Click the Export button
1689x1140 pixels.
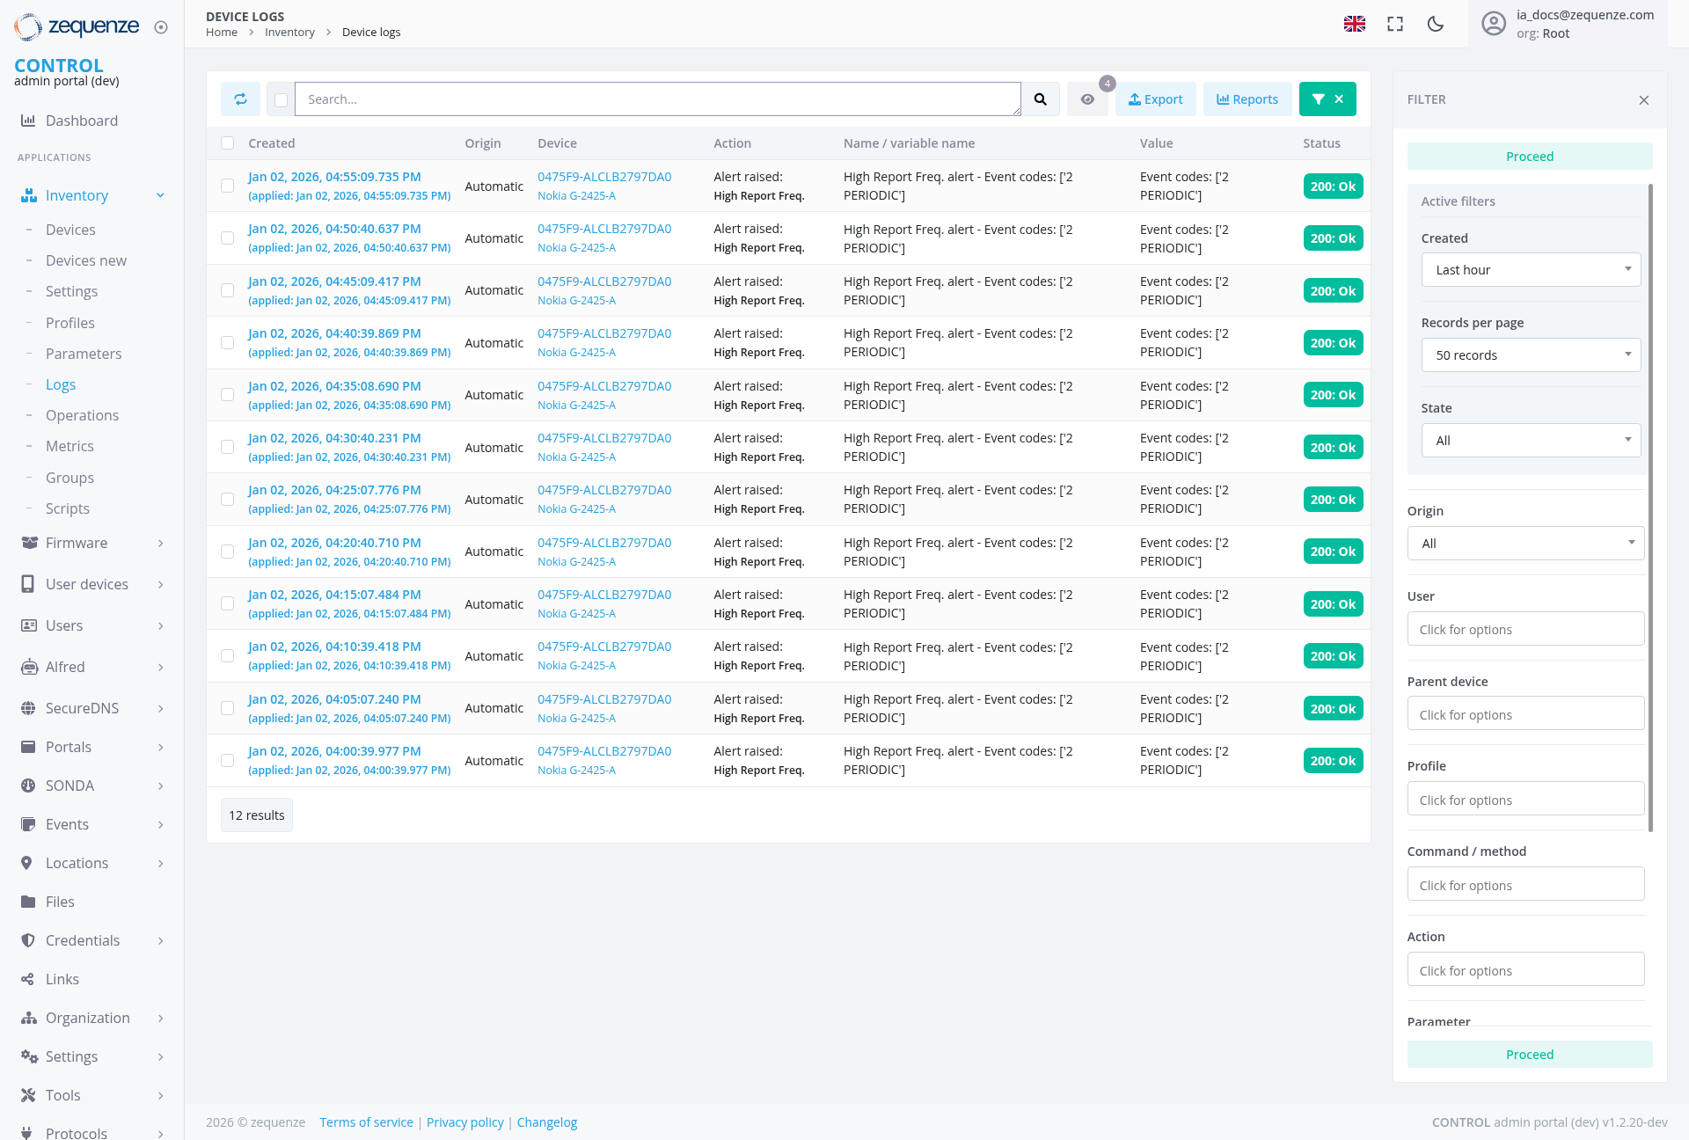point(1156,99)
